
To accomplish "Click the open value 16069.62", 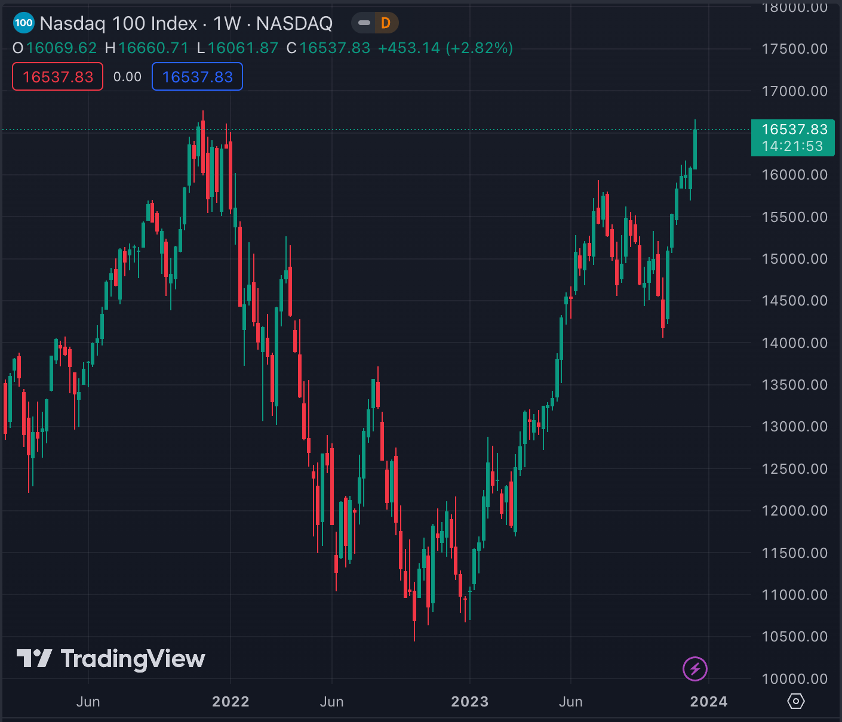I will pyautogui.click(x=62, y=48).
